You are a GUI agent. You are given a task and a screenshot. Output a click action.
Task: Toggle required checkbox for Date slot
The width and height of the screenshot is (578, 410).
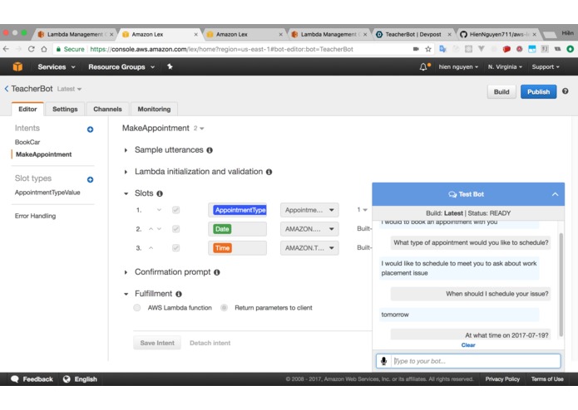click(175, 229)
